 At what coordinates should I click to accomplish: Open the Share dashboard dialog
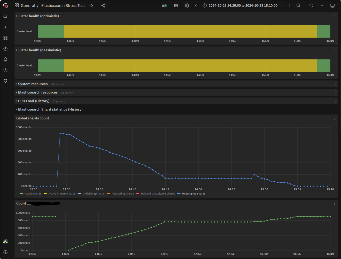[103, 5]
